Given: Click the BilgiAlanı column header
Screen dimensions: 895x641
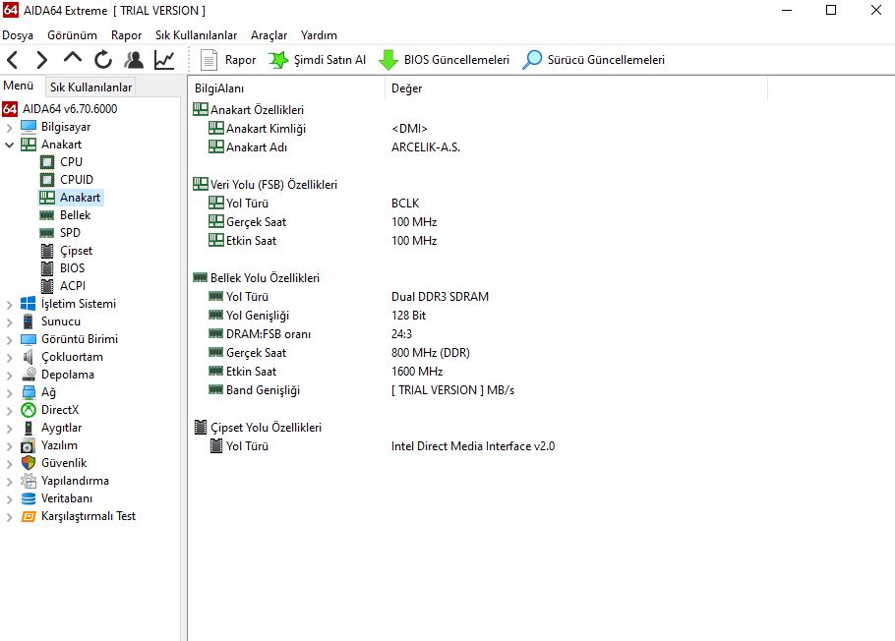Looking at the screenshot, I should (x=286, y=88).
